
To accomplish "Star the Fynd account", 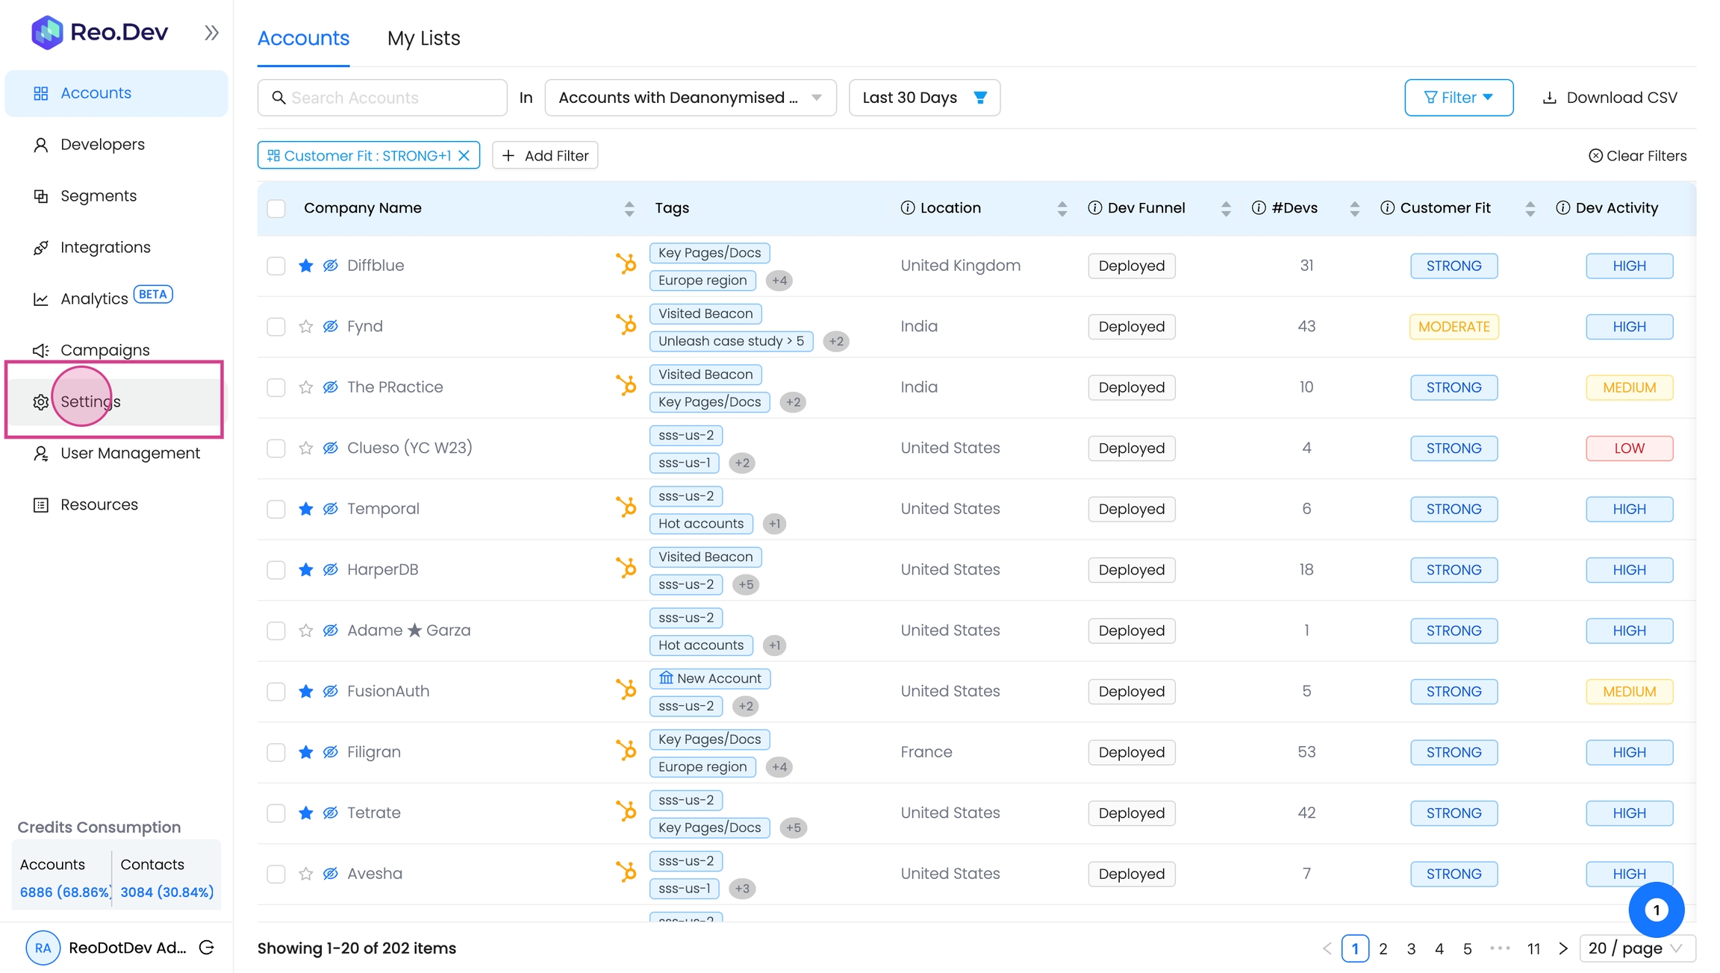I will (305, 327).
